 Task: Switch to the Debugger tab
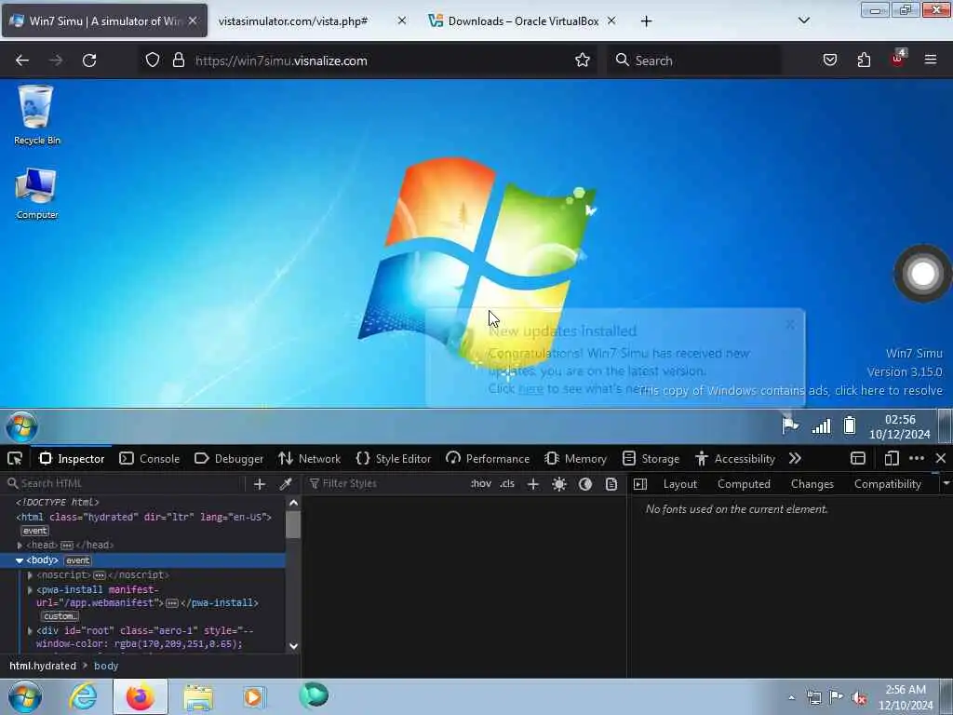[x=229, y=458]
